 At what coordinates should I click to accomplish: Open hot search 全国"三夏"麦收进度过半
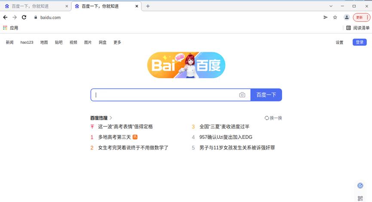point(224,127)
